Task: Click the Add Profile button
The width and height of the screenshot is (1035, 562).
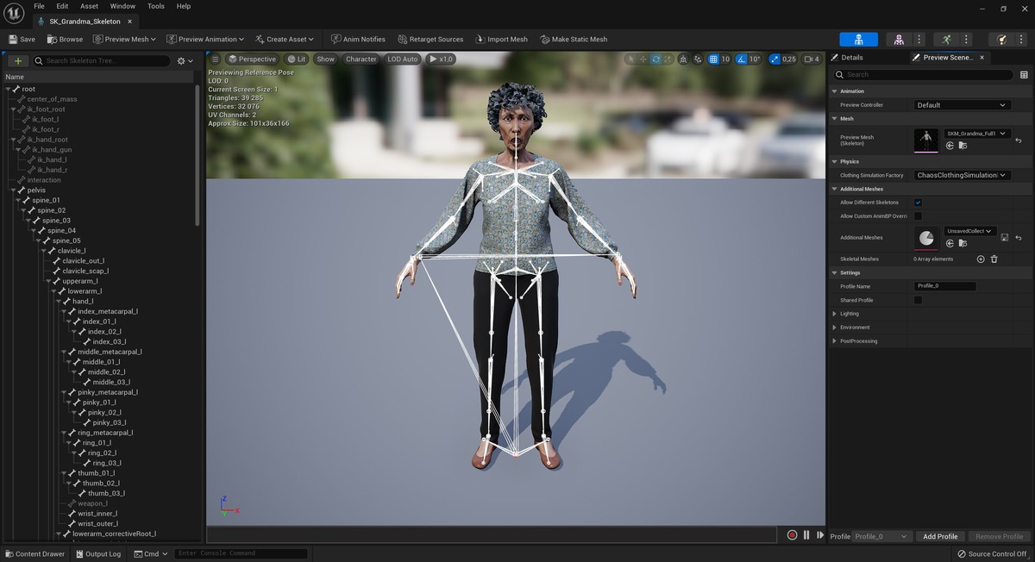Action: [940, 536]
